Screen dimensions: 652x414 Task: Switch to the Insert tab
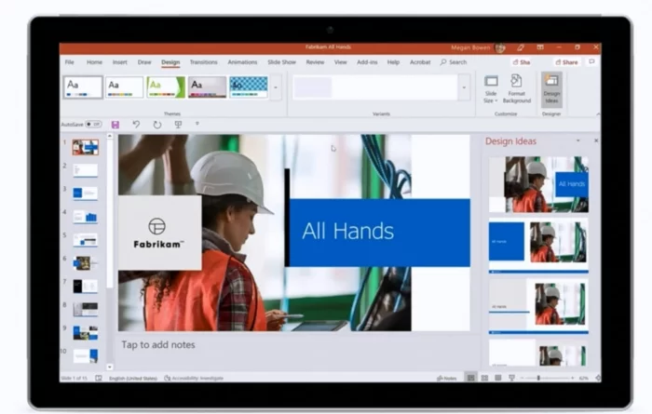click(120, 62)
